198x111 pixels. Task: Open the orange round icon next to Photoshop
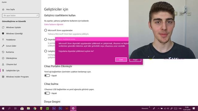tap(67, 108)
